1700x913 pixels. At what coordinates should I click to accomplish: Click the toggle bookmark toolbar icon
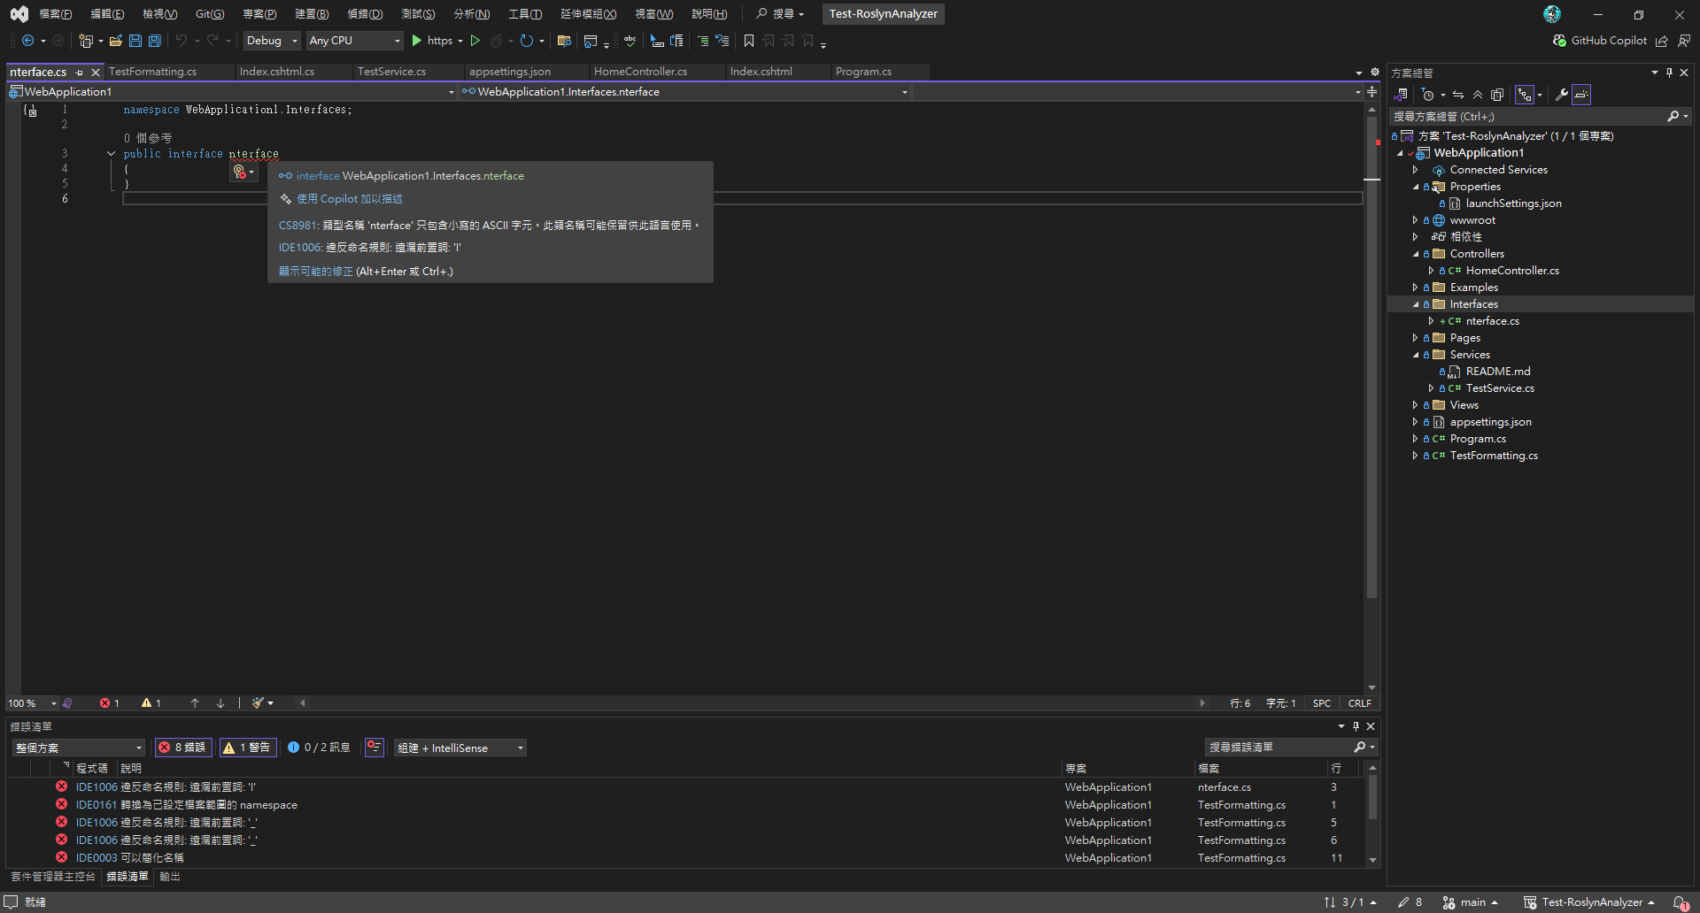(x=749, y=41)
